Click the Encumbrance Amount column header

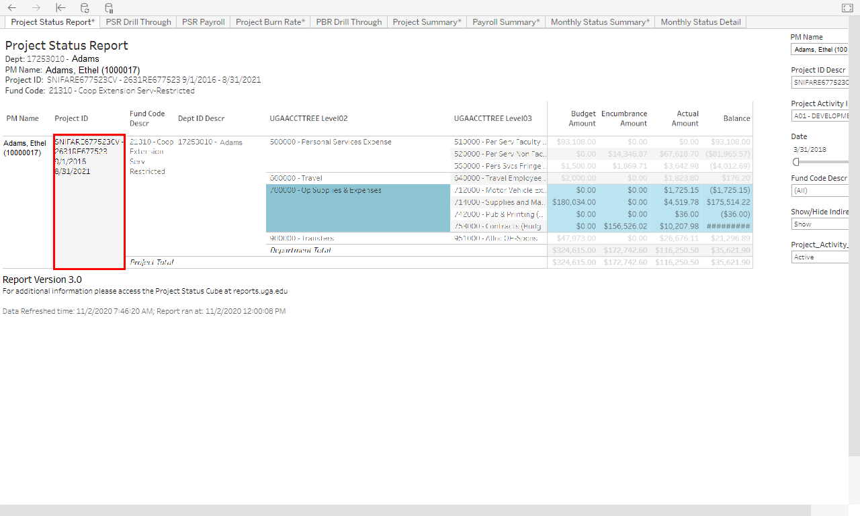tap(624, 118)
